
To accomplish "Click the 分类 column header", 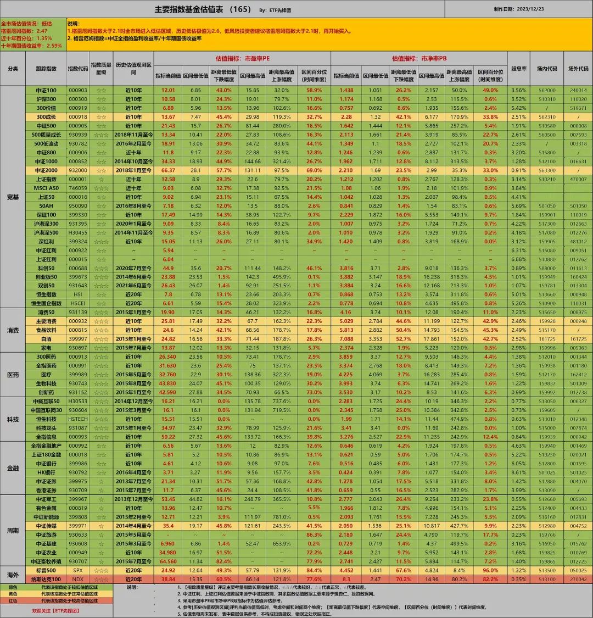I will pos(13,69).
